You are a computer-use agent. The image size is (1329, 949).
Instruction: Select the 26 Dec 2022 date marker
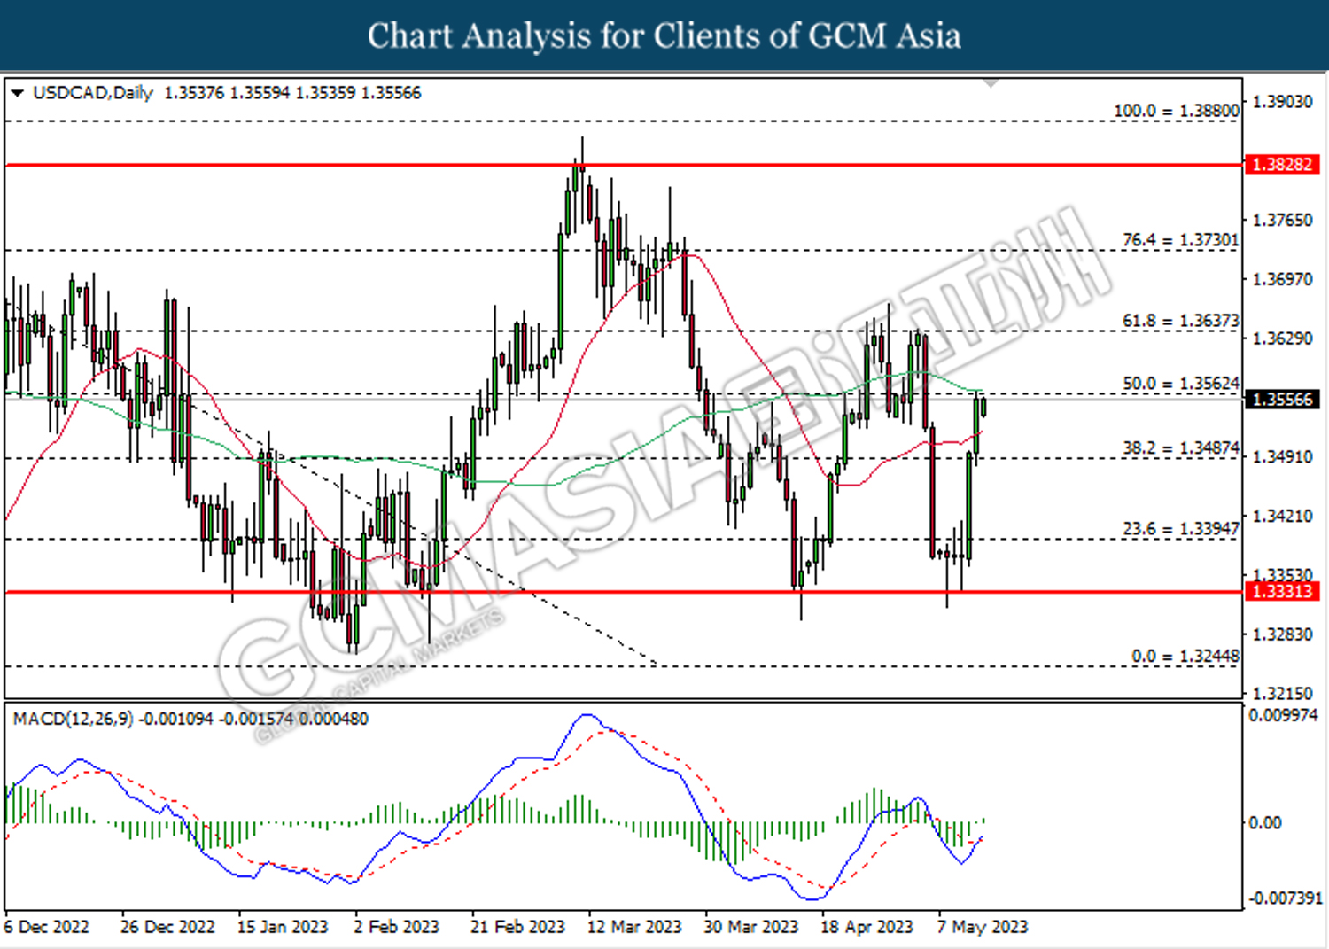167,927
